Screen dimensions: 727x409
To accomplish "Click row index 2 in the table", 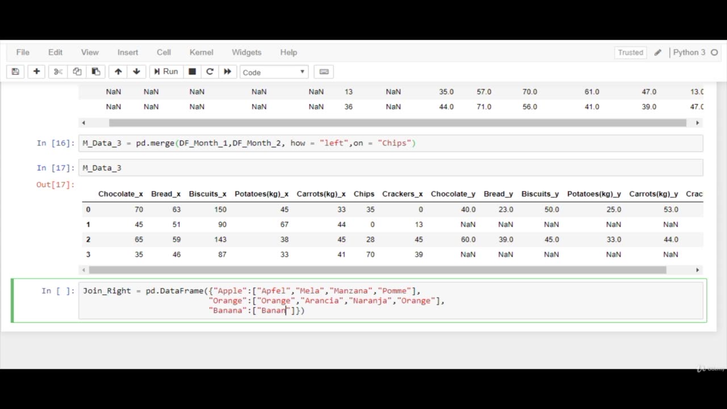I will pyautogui.click(x=88, y=240).
